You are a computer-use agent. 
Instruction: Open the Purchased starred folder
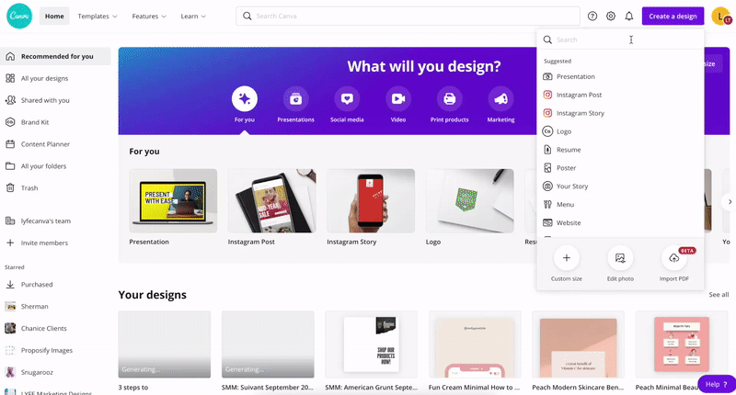coord(55,285)
